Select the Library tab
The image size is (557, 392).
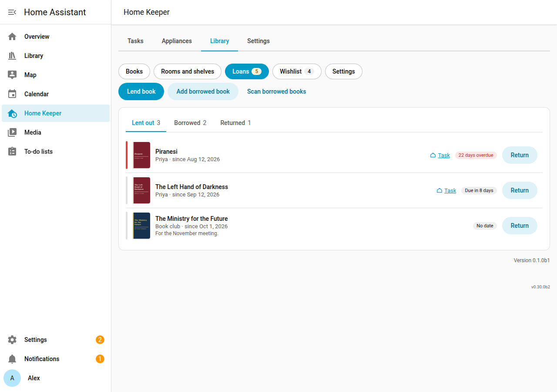coord(219,41)
